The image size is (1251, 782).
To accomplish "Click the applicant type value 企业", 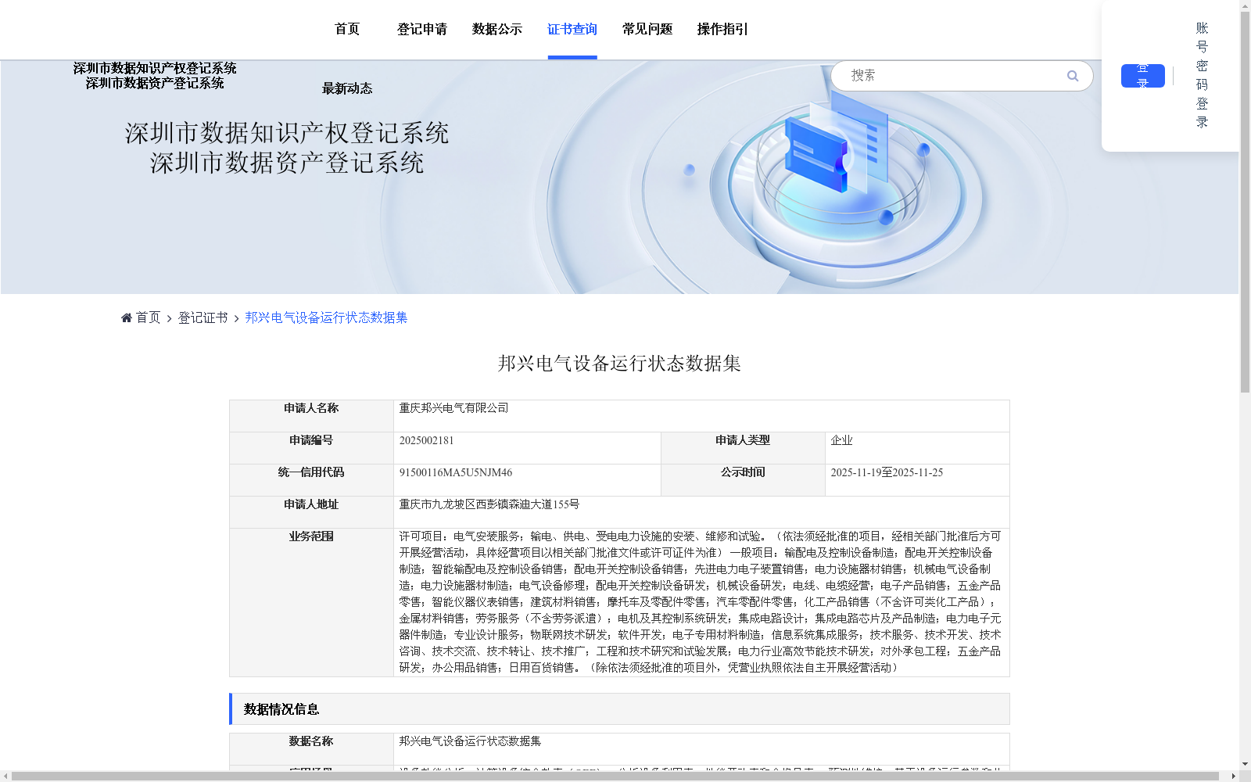I will [x=841, y=440].
